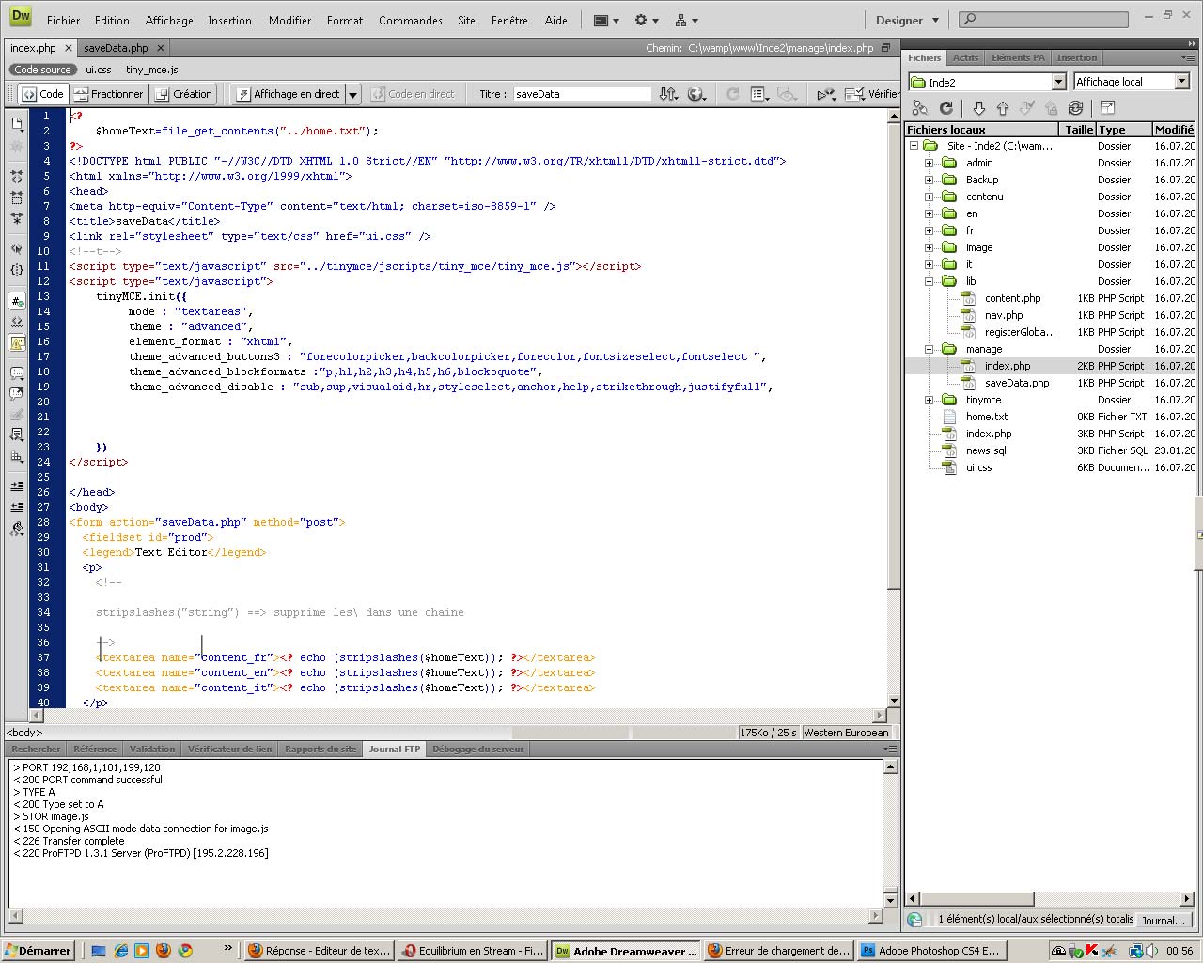This screenshot has height=963, width=1203.
Task: Connect to remote host icon in Files panel
Action: pyautogui.click(x=920, y=108)
